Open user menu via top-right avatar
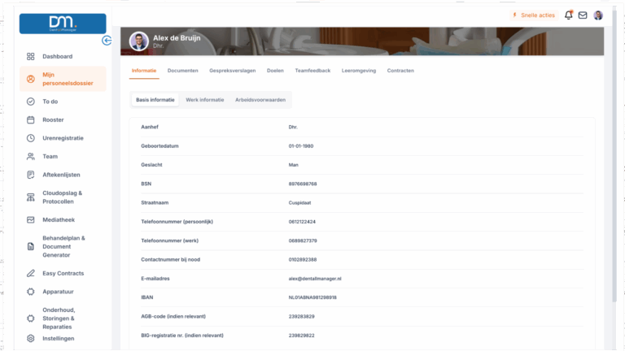The image size is (625, 351). click(x=598, y=15)
